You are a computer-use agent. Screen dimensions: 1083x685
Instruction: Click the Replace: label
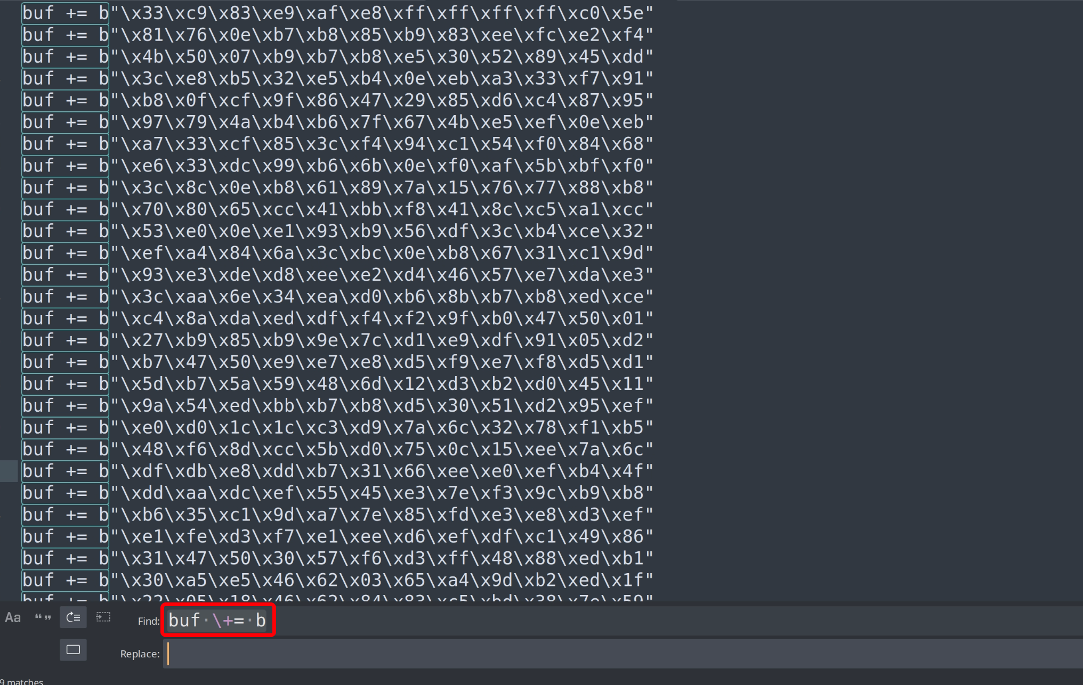click(140, 654)
